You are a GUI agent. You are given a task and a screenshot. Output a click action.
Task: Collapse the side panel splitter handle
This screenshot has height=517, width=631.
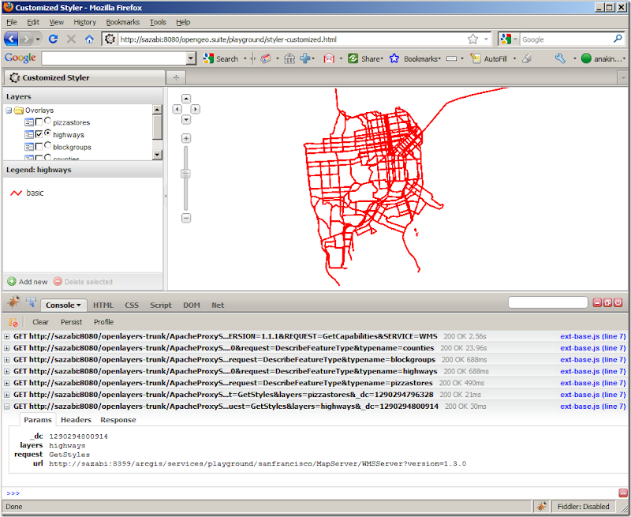(166, 196)
